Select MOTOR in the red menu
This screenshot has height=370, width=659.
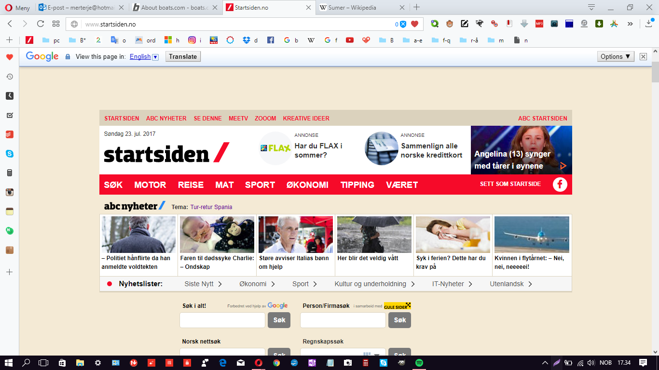click(150, 185)
